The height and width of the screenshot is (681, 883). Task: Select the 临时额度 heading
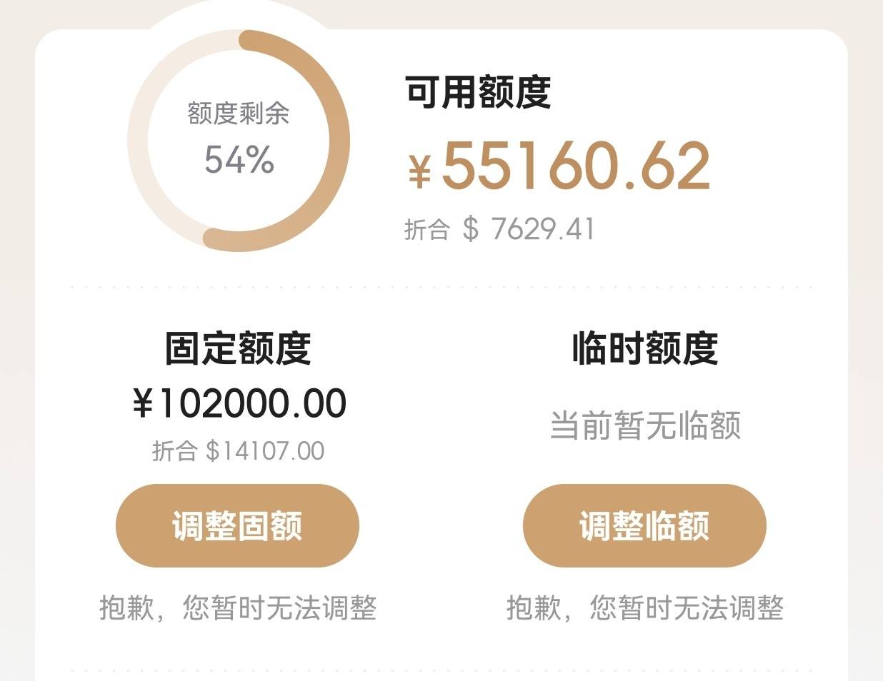(x=645, y=348)
